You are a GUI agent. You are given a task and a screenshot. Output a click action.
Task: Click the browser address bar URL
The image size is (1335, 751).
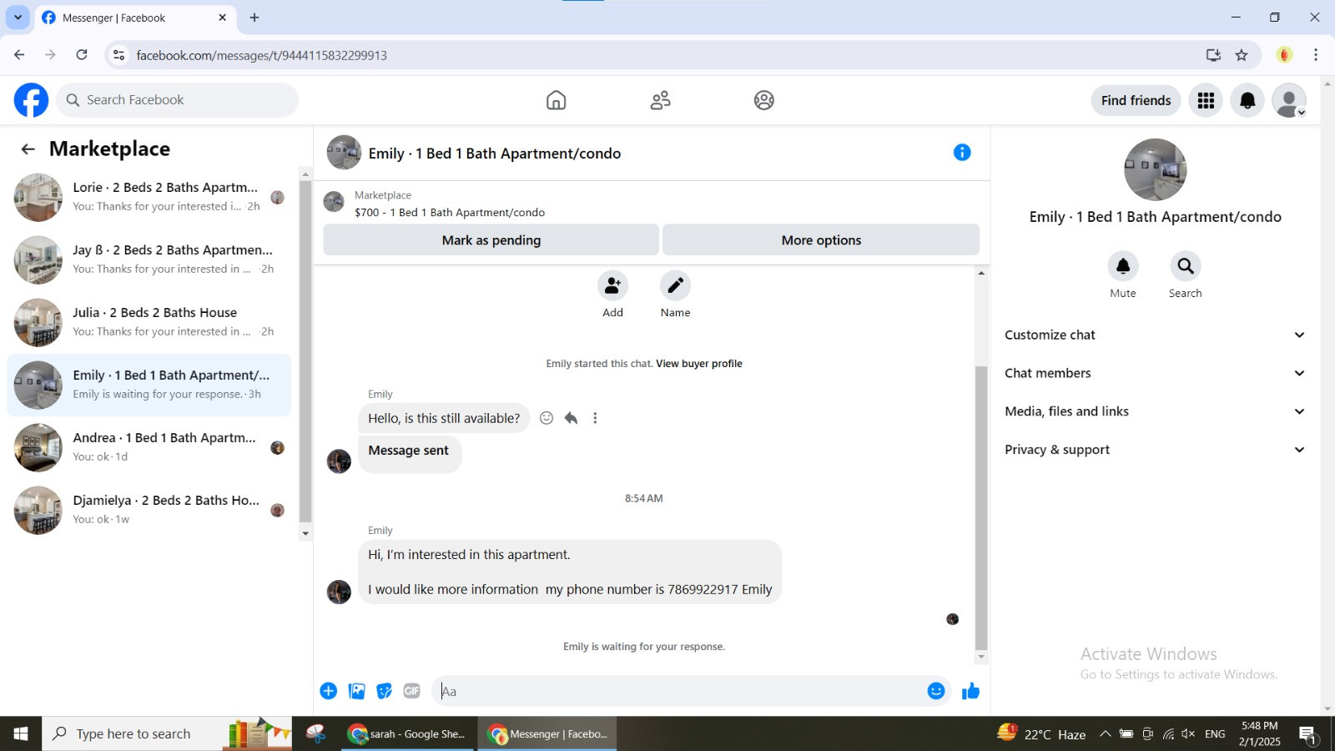point(261,55)
